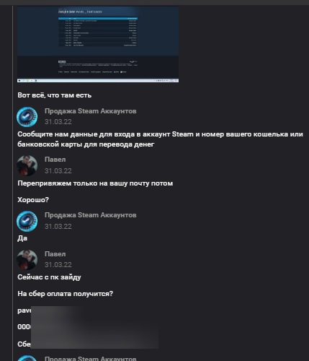Click the Steam avatar beside the 'Сообщите нам данные' message
Viewport: 309px width, 361px height.
tap(27, 117)
